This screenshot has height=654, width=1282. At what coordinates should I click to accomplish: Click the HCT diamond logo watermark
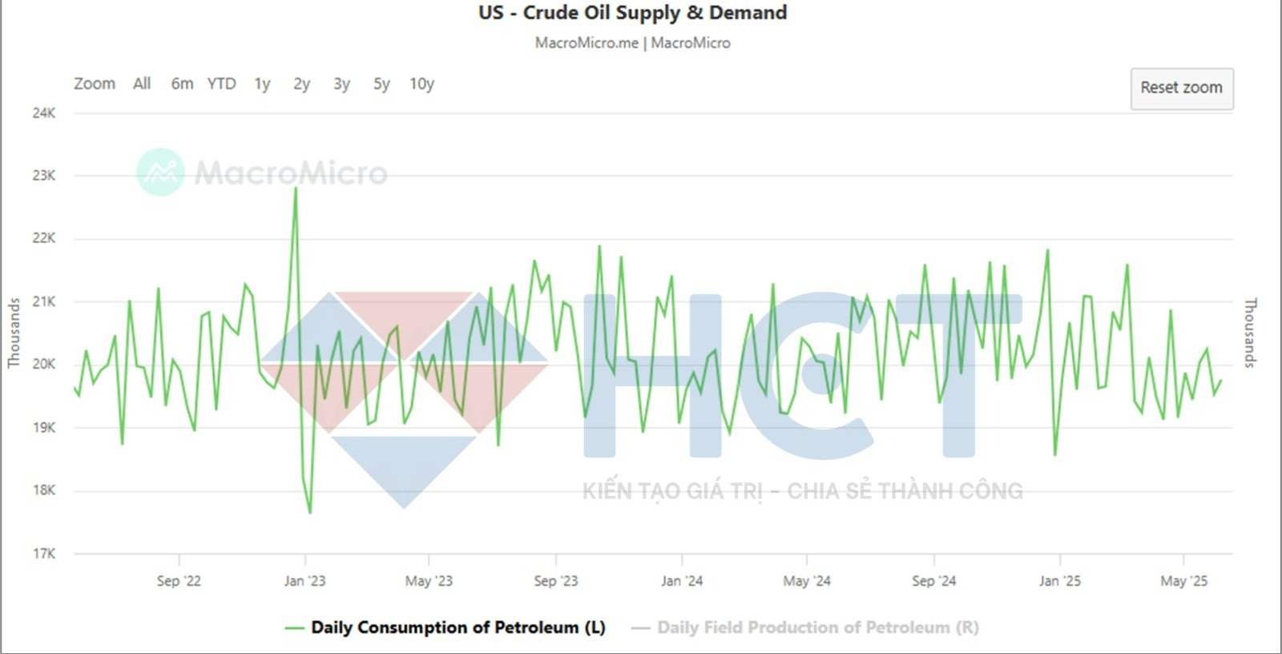pos(404,394)
